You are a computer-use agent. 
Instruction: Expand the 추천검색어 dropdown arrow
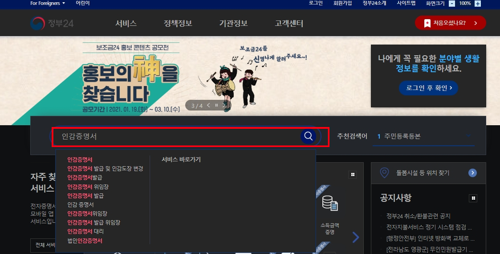click(x=468, y=136)
